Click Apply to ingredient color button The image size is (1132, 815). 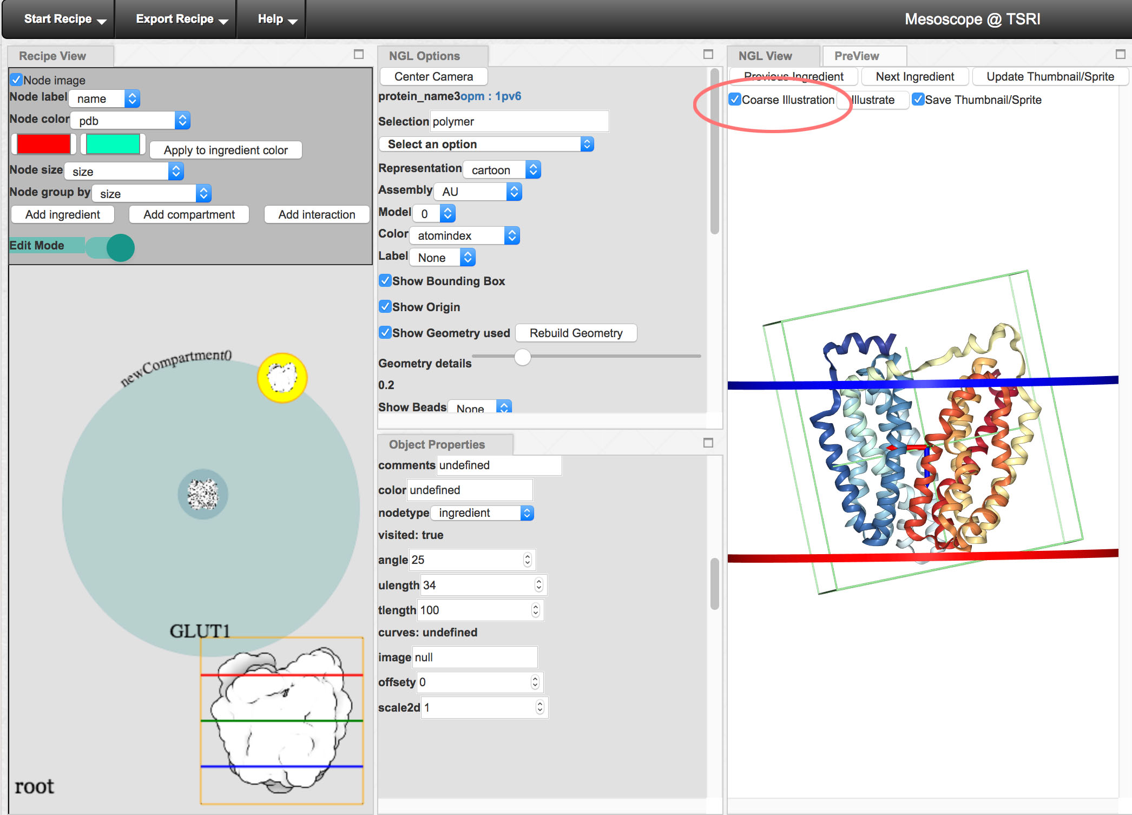226,150
